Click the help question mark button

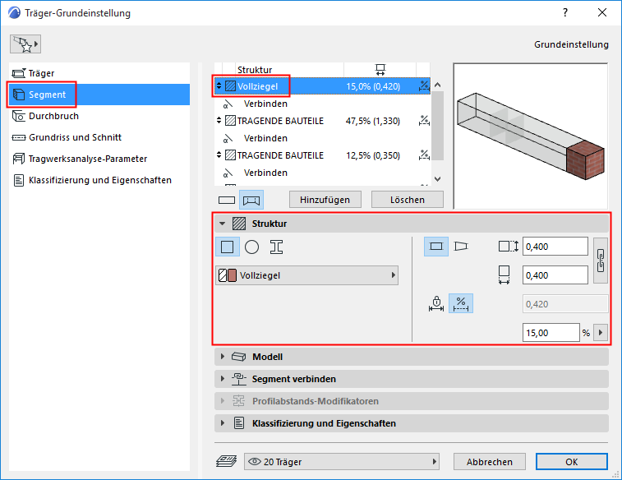[x=564, y=12]
